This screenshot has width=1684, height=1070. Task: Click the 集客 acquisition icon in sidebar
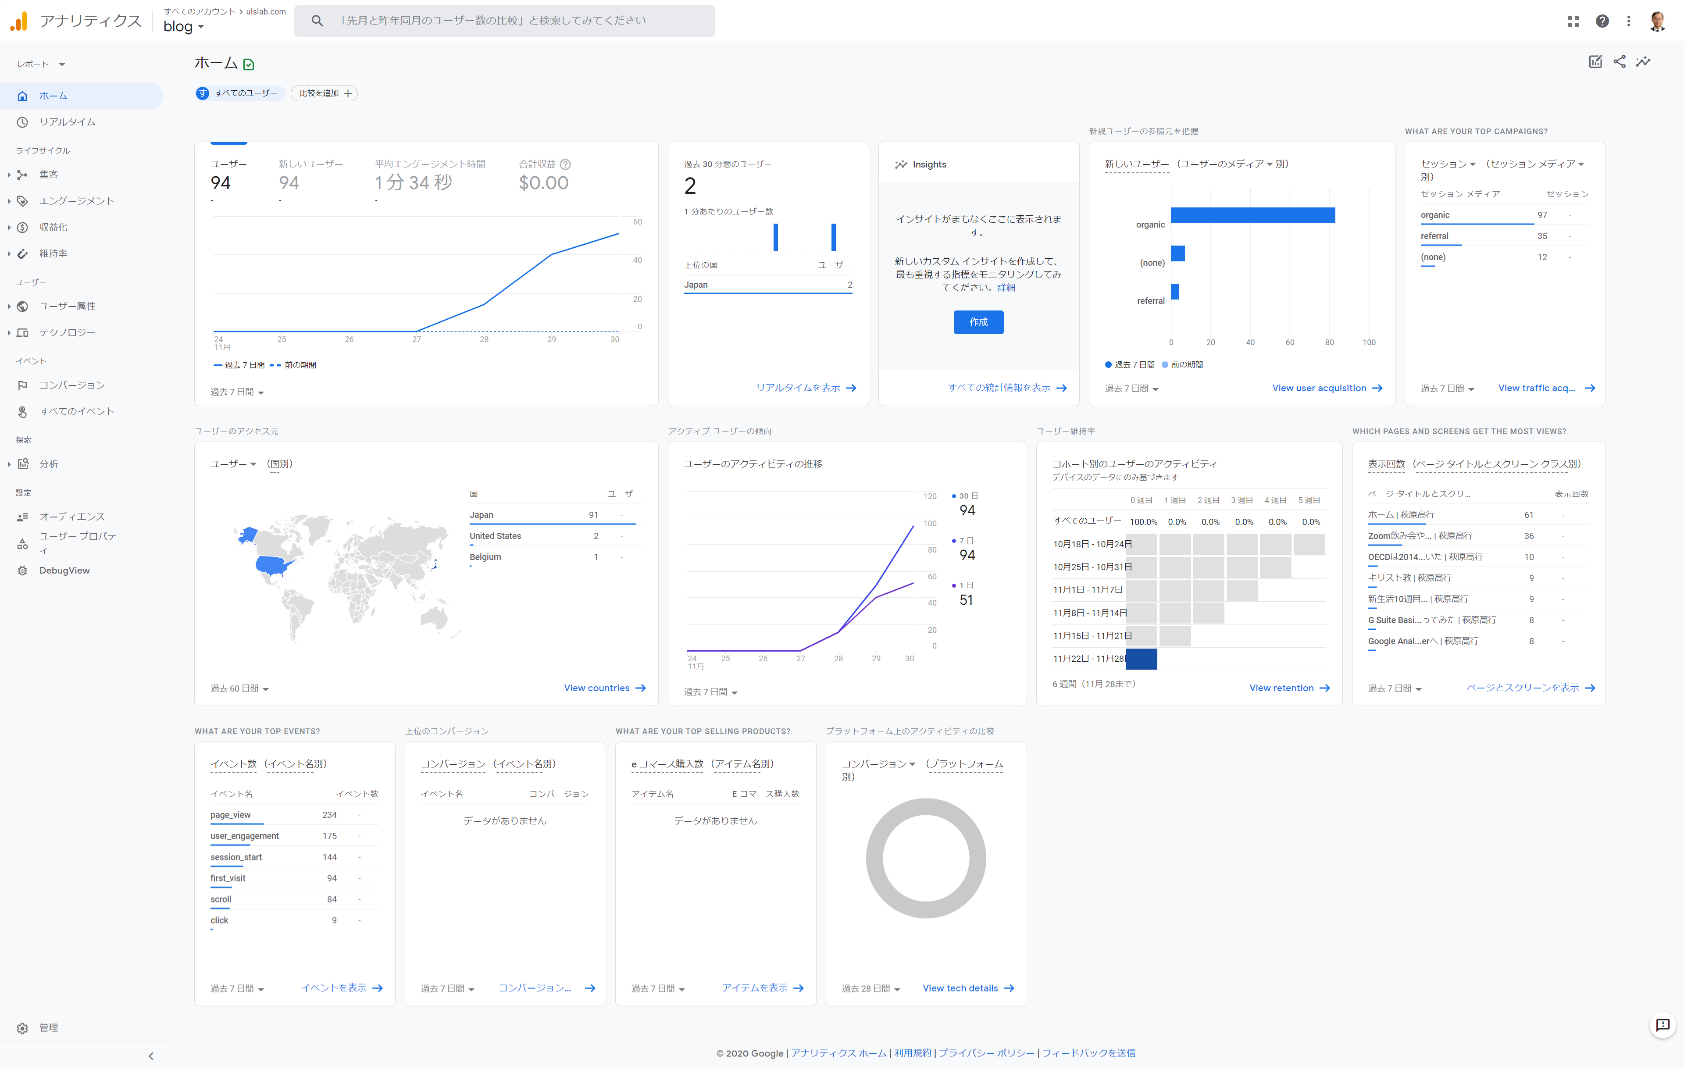pyautogui.click(x=22, y=175)
